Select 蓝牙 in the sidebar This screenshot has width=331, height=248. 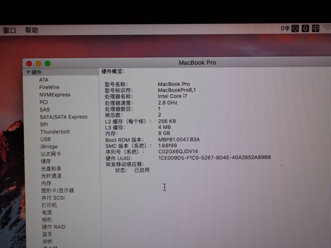tap(47, 234)
